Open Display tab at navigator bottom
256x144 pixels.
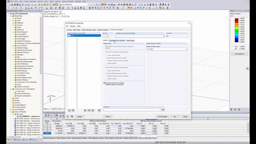(x=17, y=140)
